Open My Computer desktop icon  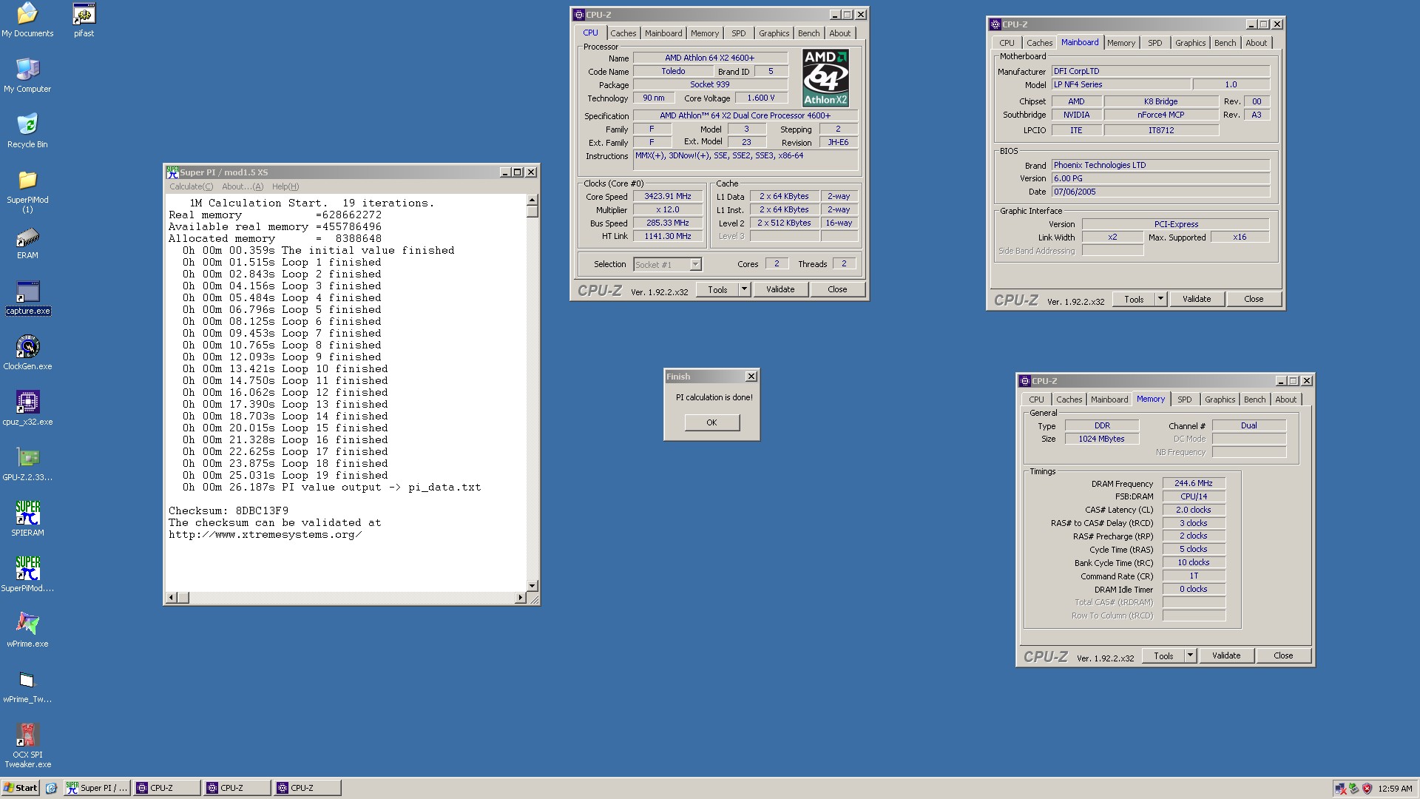tap(27, 75)
